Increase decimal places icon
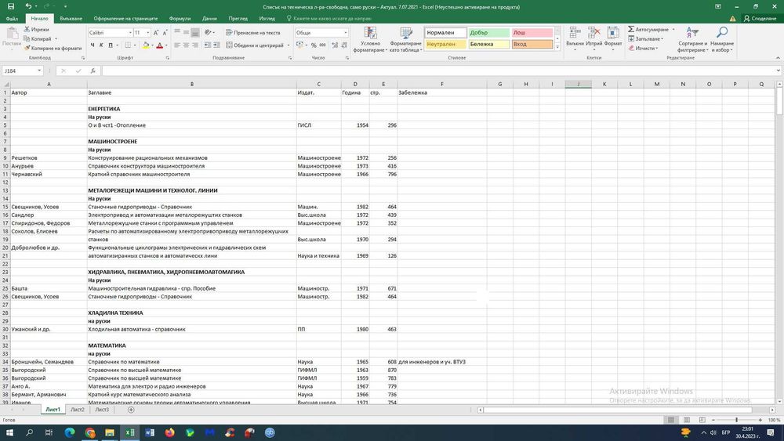This screenshot has width=784, height=441. 335,45
